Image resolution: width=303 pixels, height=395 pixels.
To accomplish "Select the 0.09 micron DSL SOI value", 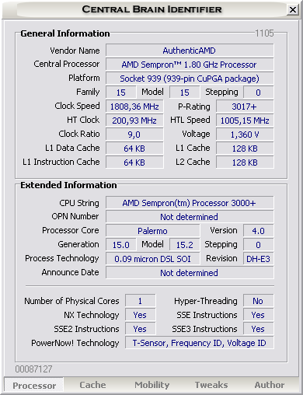I will click(x=152, y=259).
